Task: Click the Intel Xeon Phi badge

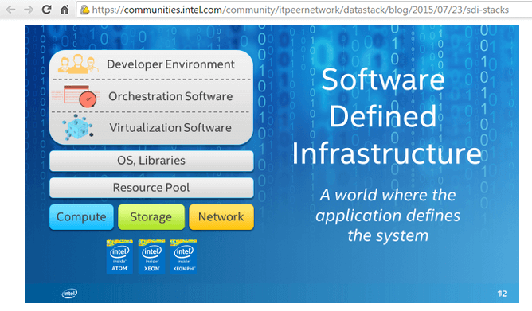Action: 183,256
